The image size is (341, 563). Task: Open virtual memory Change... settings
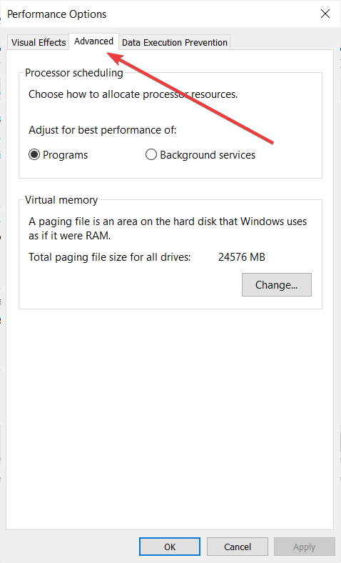[277, 285]
